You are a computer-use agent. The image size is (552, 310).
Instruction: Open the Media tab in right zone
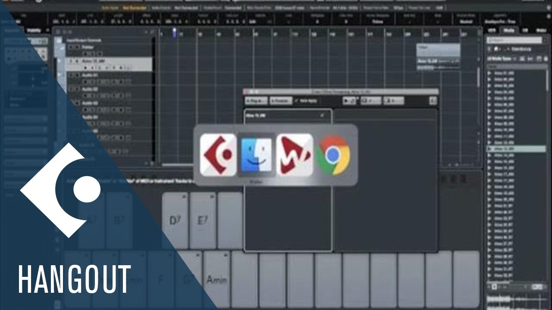point(508,30)
